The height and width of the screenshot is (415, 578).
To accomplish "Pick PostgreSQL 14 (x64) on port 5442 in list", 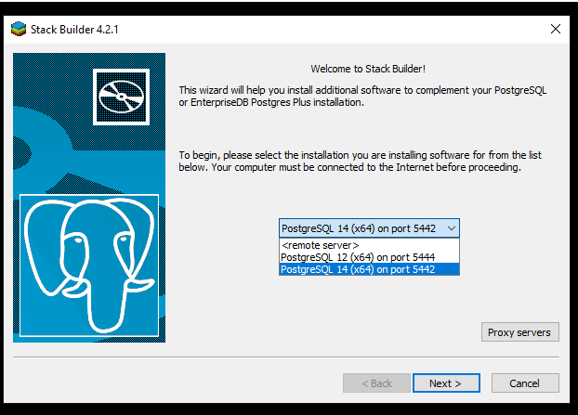I will [x=369, y=269].
